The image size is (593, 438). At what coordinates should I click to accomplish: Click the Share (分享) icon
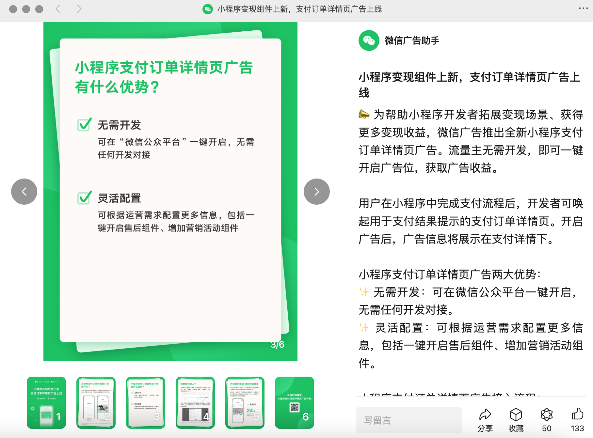coord(486,415)
